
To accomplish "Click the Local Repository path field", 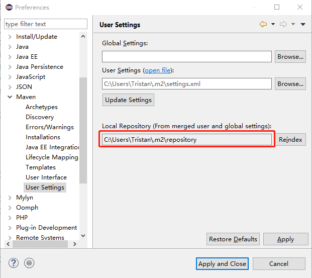I will point(187,140).
